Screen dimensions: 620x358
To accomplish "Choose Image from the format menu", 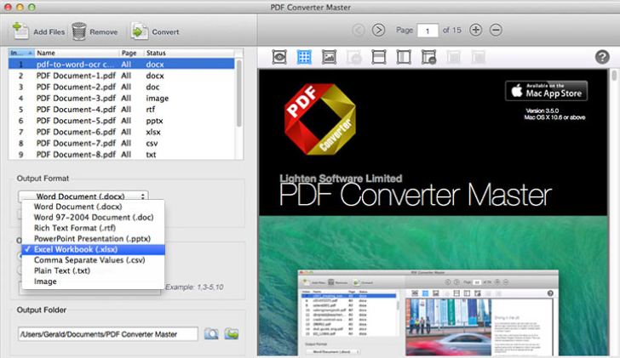I will [47, 281].
